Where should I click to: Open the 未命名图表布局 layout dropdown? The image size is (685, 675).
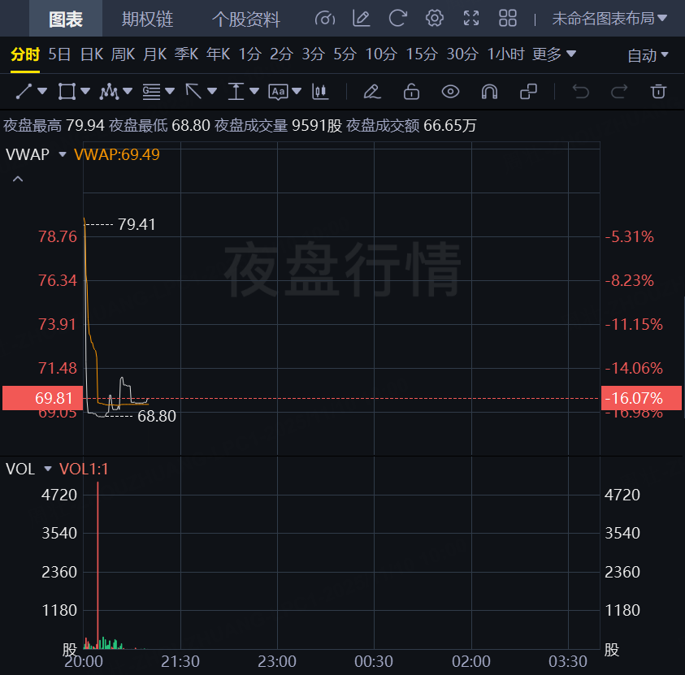tap(609, 19)
